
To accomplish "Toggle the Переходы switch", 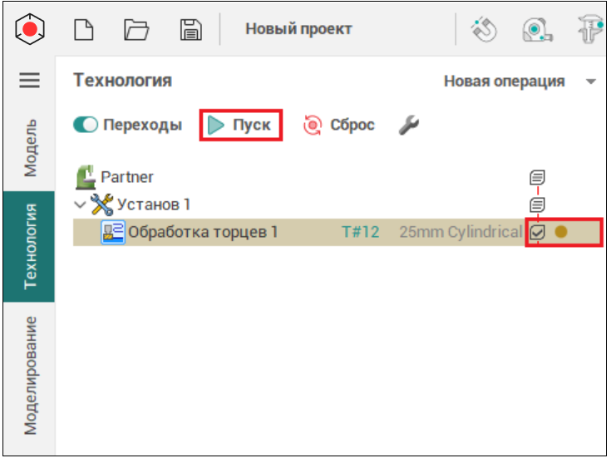I will [86, 126].
